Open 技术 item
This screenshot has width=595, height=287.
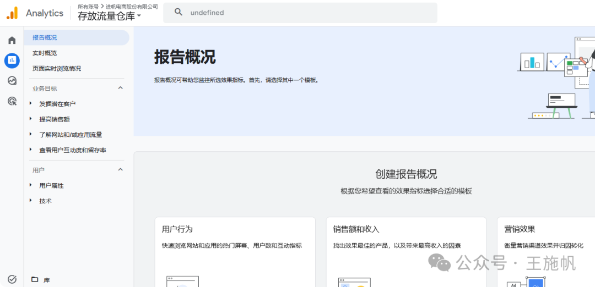45,201
